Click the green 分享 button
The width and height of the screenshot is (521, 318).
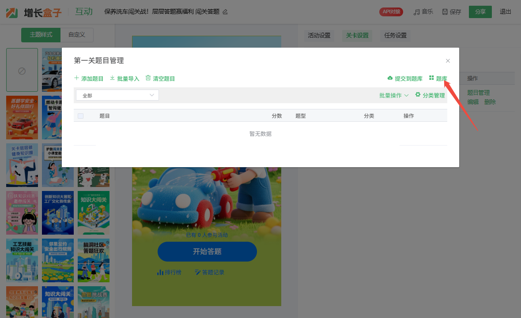coord(480,12)
